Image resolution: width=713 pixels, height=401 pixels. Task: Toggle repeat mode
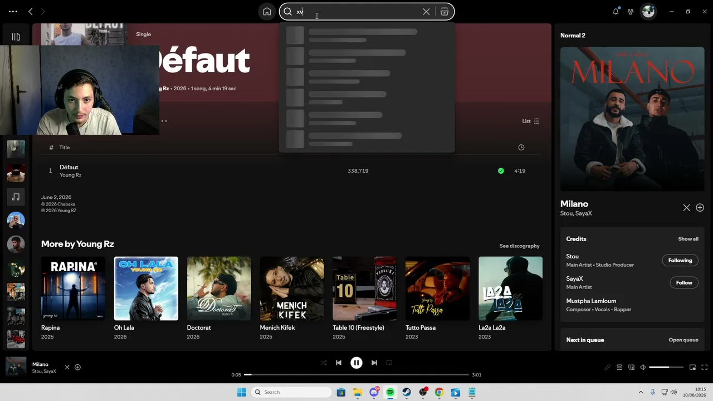tap(389, 363)
